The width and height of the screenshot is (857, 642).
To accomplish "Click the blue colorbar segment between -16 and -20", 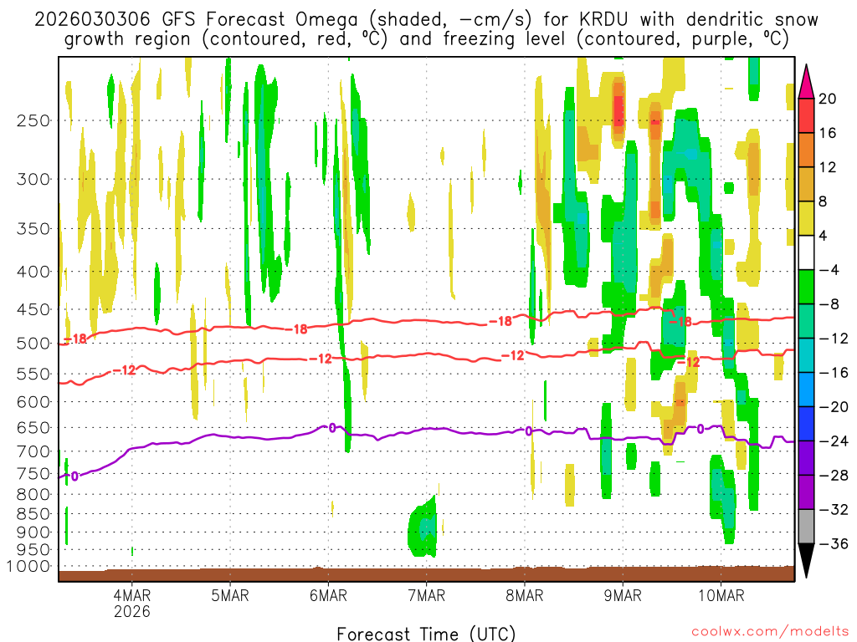I will click(x=806, y=390).
